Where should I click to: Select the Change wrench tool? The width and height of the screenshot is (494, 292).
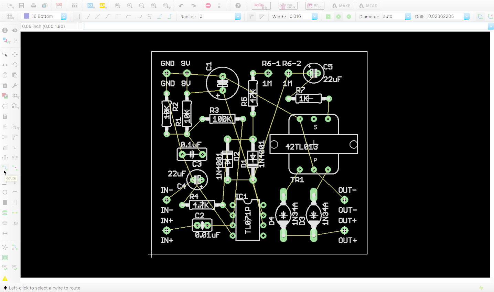(15, 85)
